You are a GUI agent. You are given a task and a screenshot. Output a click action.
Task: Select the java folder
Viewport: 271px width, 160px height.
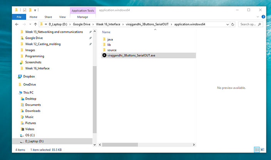[110, 39]
